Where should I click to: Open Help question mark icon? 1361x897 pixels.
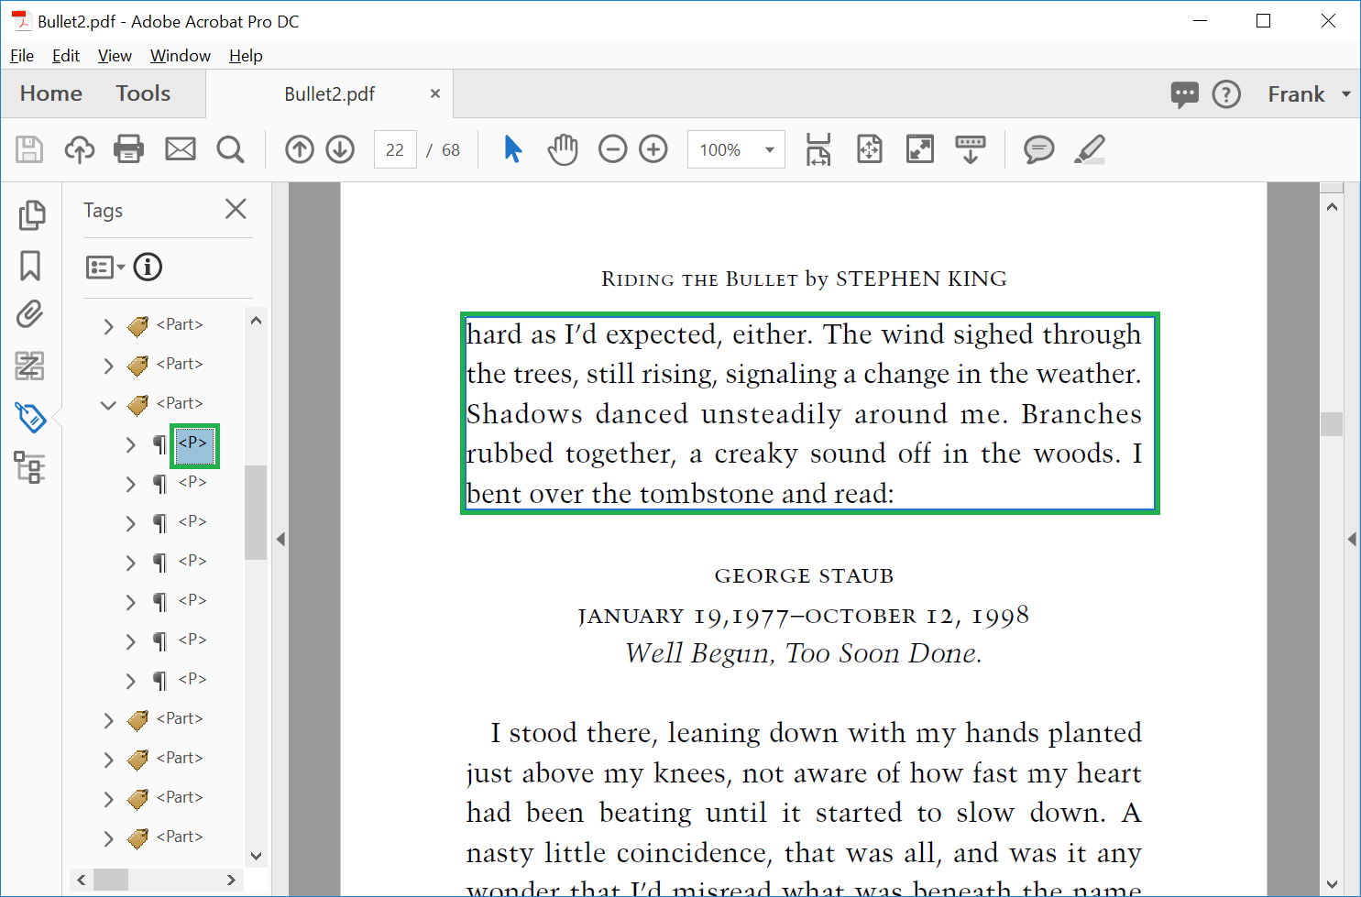coord(1226,94)
